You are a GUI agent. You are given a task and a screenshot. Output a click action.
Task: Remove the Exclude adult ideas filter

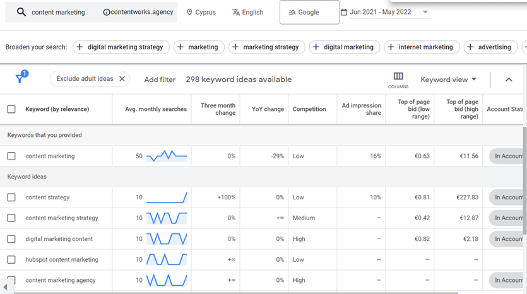tap(122, 79)
